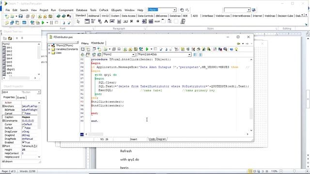The width and height of the screenshot is (310, 174).
Task: Click the blue help icon in the editor toolbar
Action: [x=232, y=49]
